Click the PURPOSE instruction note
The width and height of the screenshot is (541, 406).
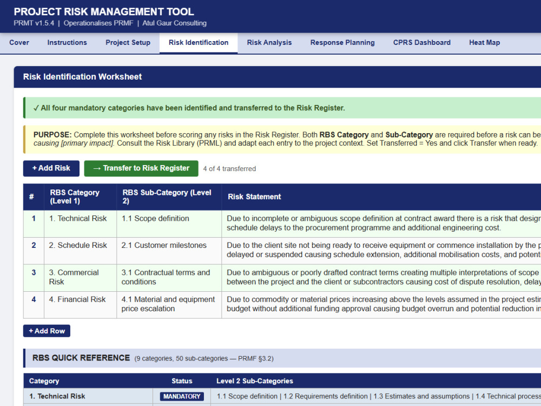(282, 139)
